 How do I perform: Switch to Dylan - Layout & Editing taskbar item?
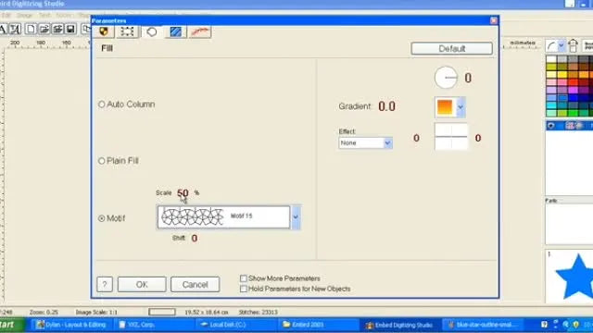point(71,325)
